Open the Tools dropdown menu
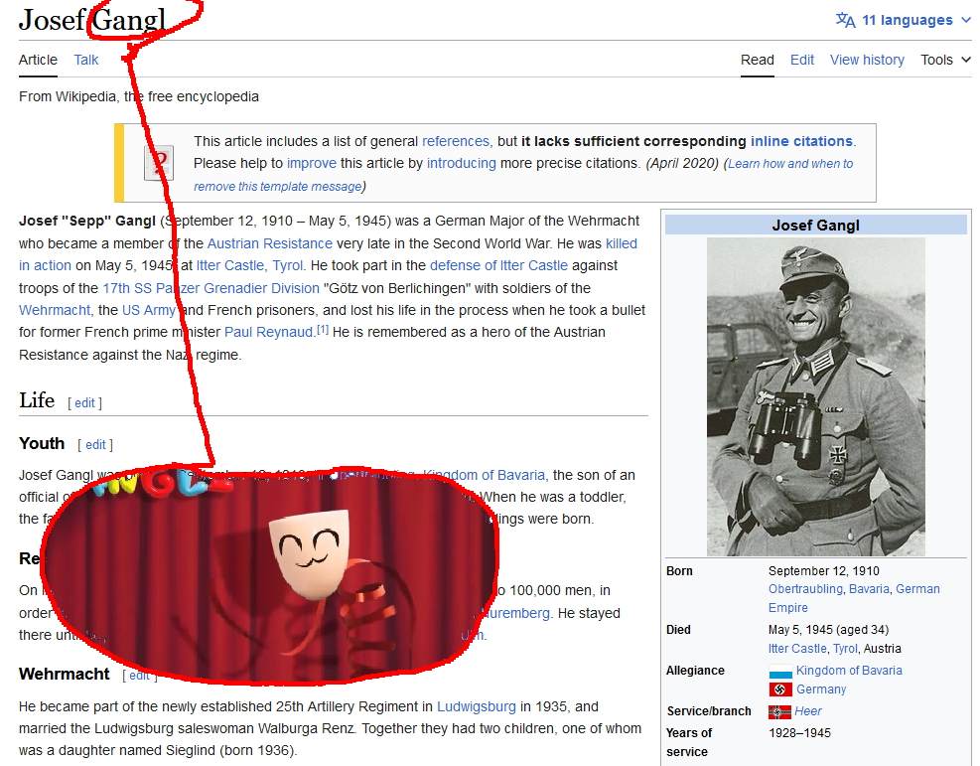 point(945,60)
